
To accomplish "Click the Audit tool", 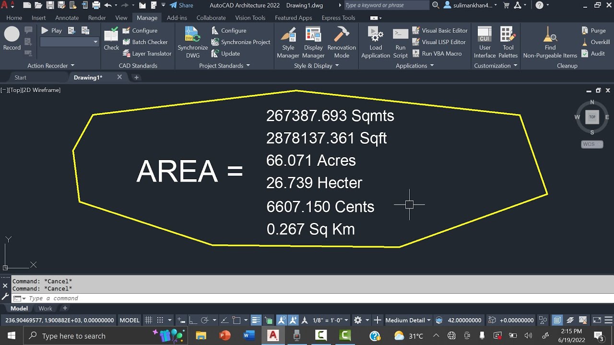I will click(593, 54).
